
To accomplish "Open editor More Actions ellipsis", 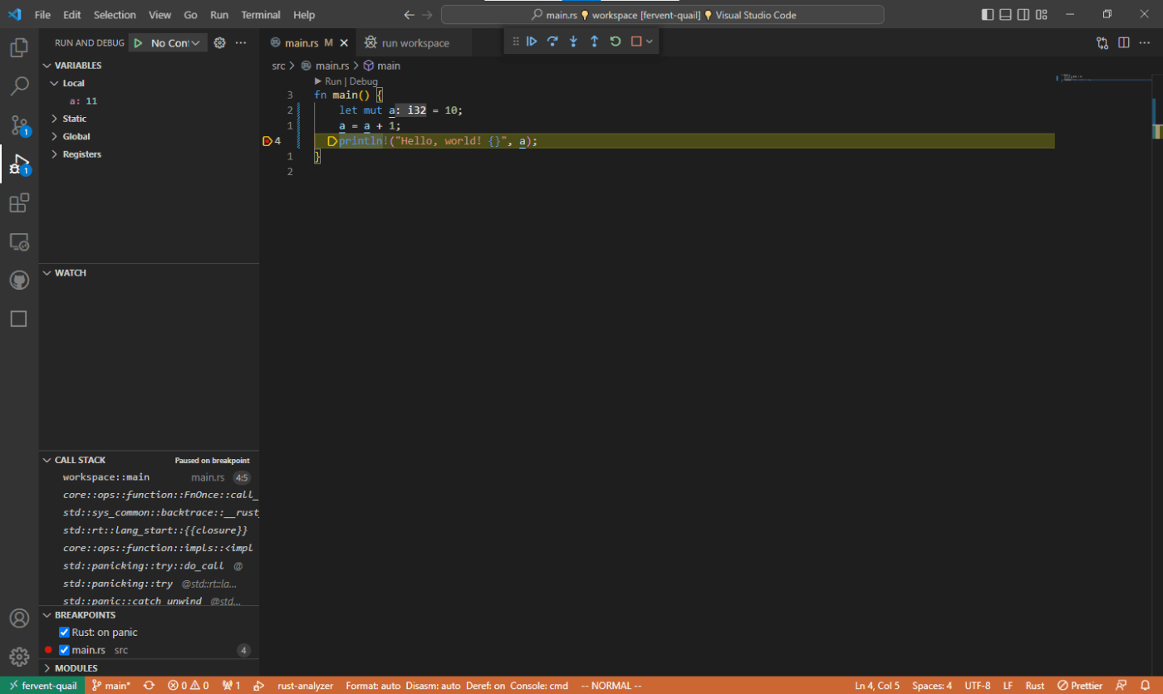I will pos(1145,42).
